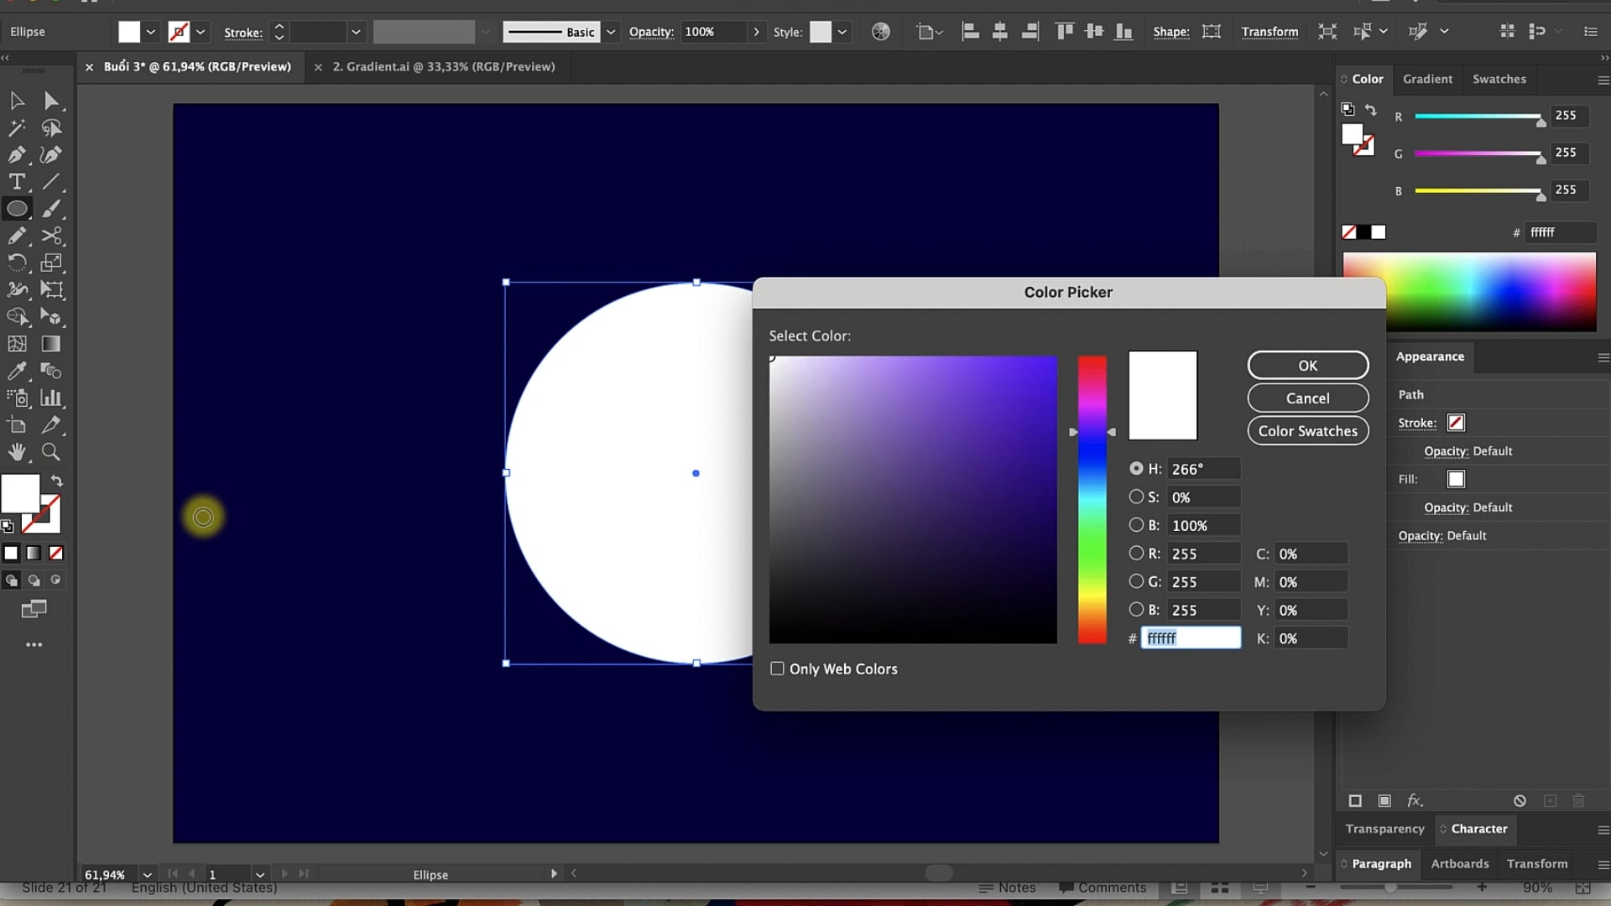Click the color field saturation square

(913, 499)
